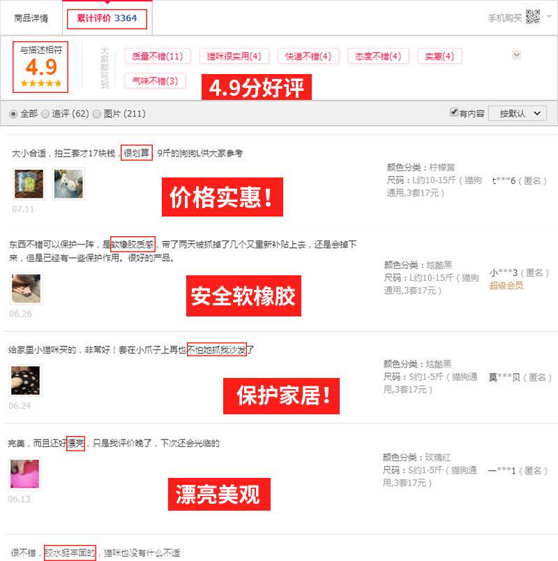Open the first review's product package photo

click(29, 184)
